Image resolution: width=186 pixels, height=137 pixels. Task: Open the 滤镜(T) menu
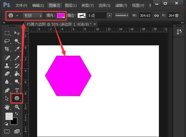pyautogui.click(x=121, y=5)
